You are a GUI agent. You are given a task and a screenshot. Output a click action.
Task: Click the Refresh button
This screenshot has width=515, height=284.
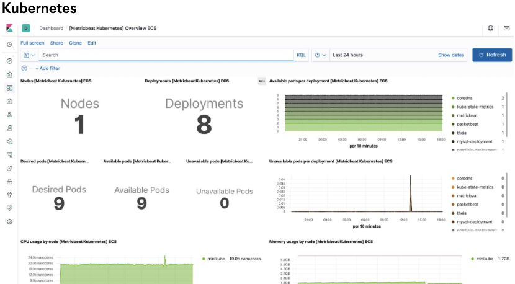coord(492,55)
